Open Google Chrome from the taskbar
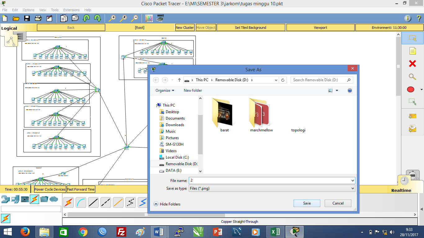 (x=83, y=232)
